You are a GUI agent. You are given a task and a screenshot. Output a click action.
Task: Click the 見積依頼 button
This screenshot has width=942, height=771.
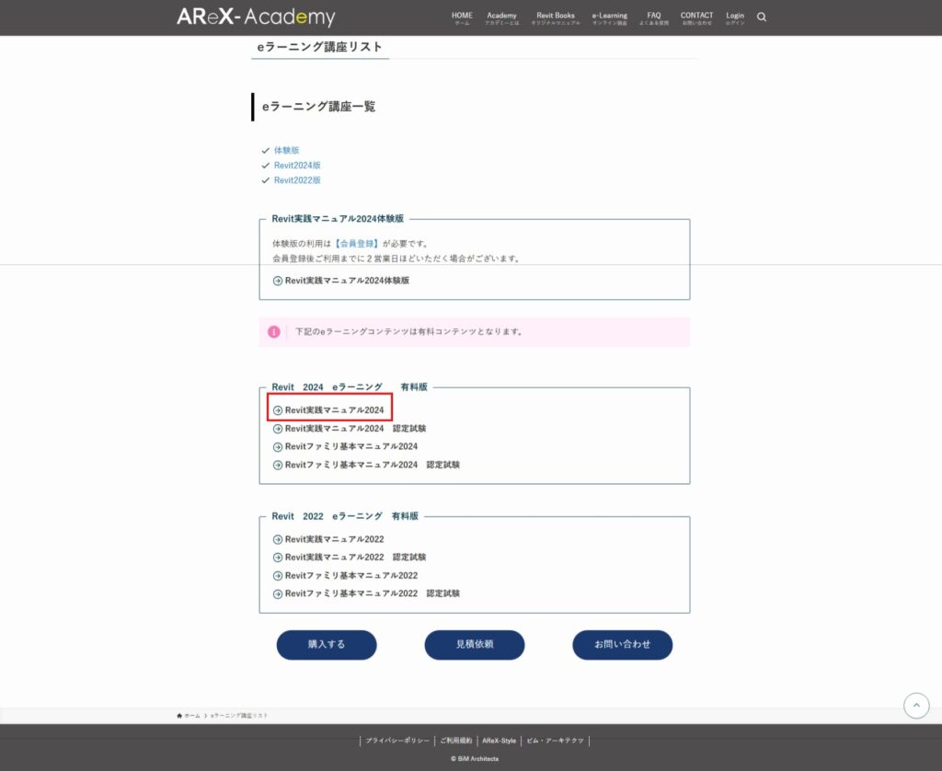coord(475,645)
